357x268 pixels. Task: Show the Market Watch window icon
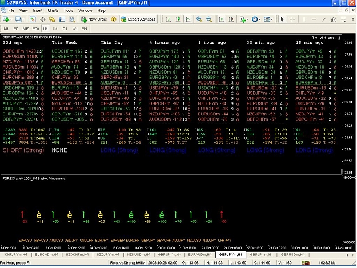pyautogui.click(x=33, y=19)
